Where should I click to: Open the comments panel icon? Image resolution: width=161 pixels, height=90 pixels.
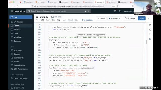150,25
